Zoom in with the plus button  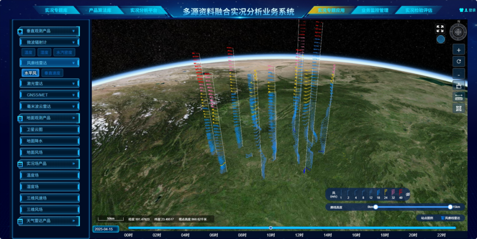coord(458,50)
